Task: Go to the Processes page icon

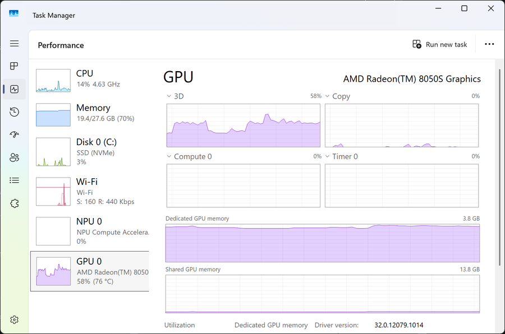Action: pos(15,66)
